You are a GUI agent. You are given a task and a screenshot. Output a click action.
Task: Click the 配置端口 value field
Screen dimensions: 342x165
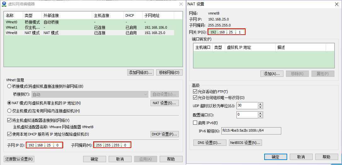247,114
